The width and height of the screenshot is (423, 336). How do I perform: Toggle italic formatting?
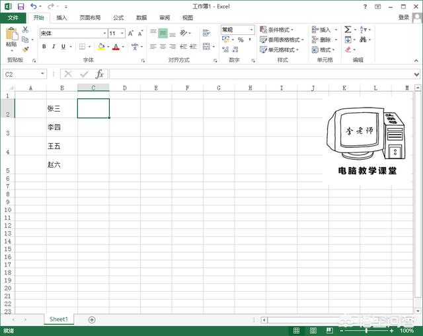[x=54, y=47]
